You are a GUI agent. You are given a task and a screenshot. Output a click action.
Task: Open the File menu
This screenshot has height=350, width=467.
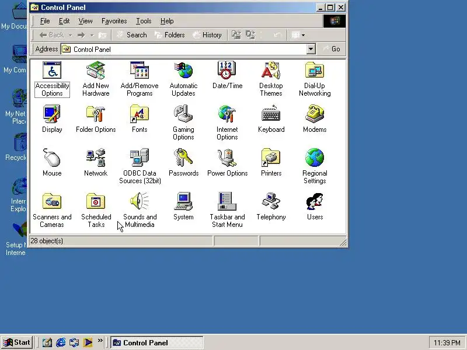tap(45, 21)
